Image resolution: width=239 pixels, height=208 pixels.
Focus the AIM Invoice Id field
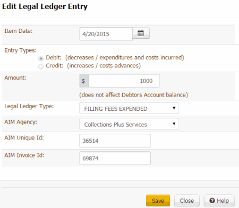click(115, 158)
